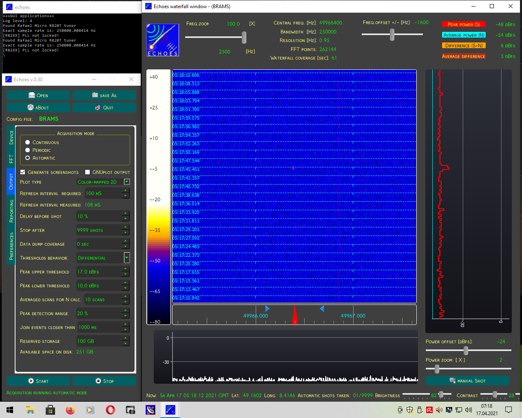This screenshot has height=418, width=522.
Task: Open the screen capture tool in taskbar
Action: (x=130, y=410)
